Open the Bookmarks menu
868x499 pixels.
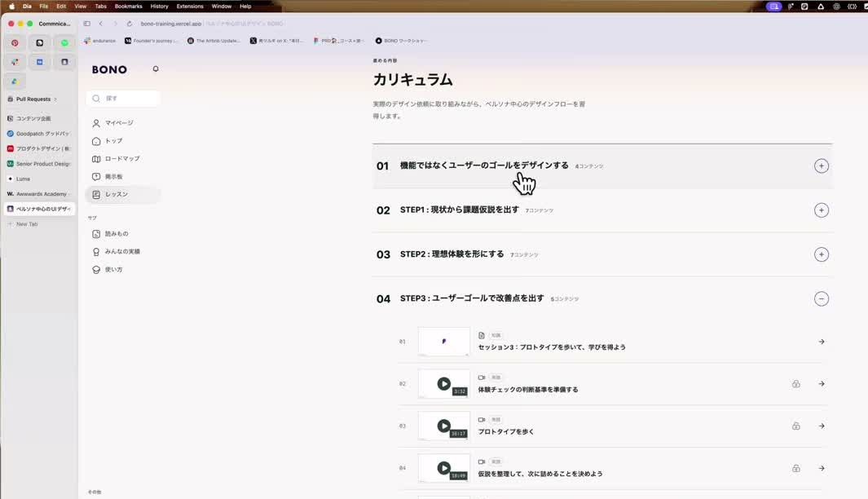point(129,7)
